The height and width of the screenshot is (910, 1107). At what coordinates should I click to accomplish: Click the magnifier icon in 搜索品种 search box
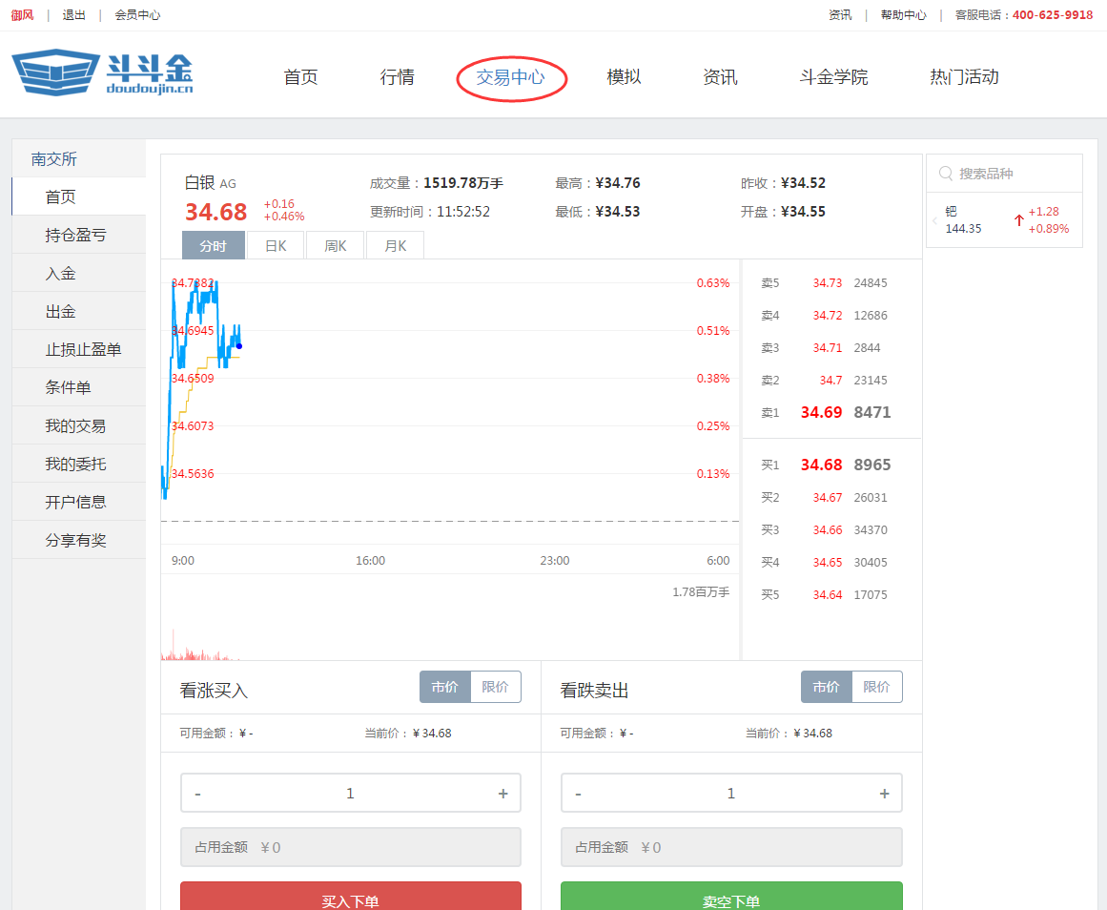tap(945, 174)
